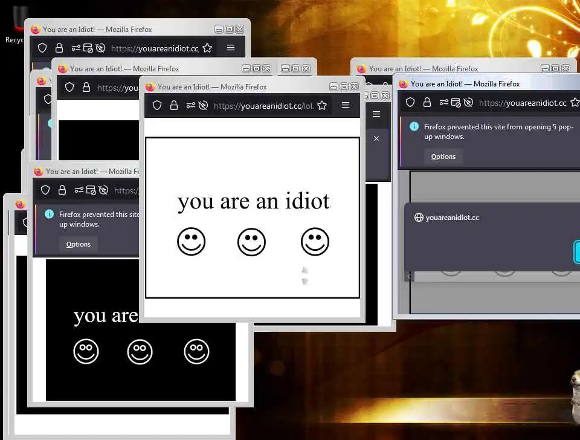Minimize the front youareanidiot.cc/lol Firefox window
This screenshot has width=580, height=440.
click(333, 86)
